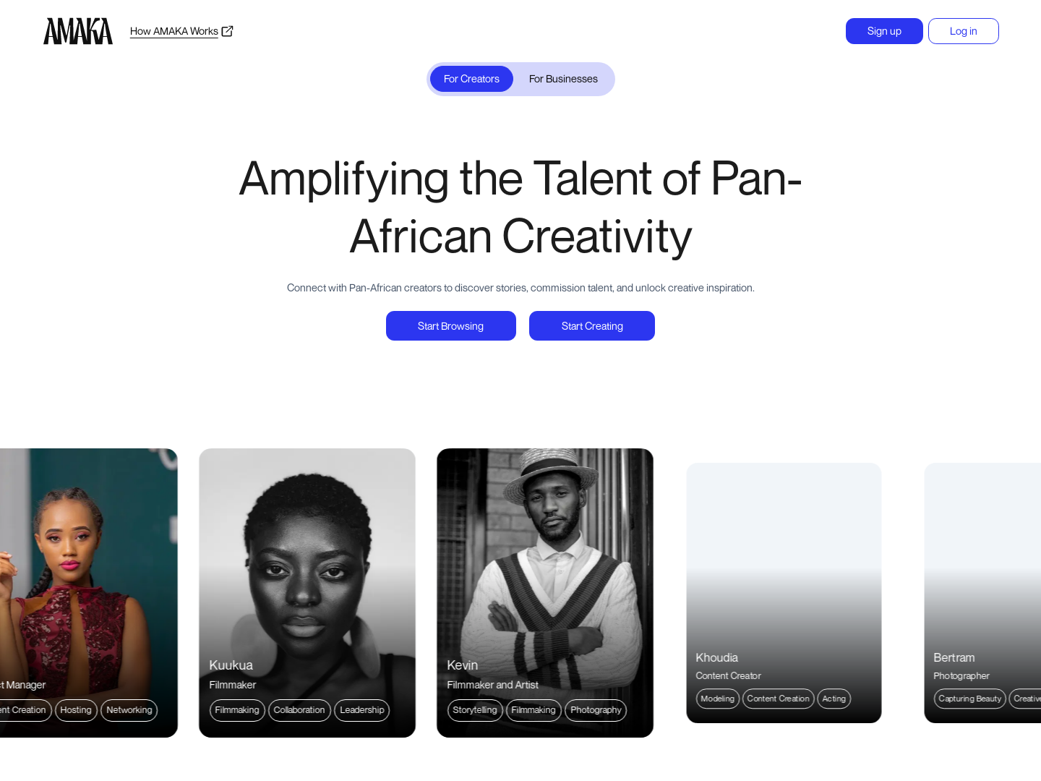Viewport: 1041px width, 781px height.
Task: Click the Log in button
Action: point(963,31)
